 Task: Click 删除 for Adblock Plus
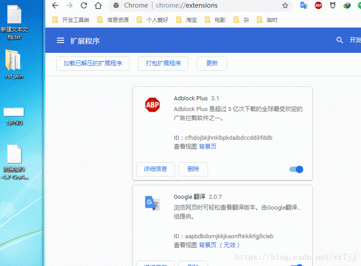coord(193,169)
